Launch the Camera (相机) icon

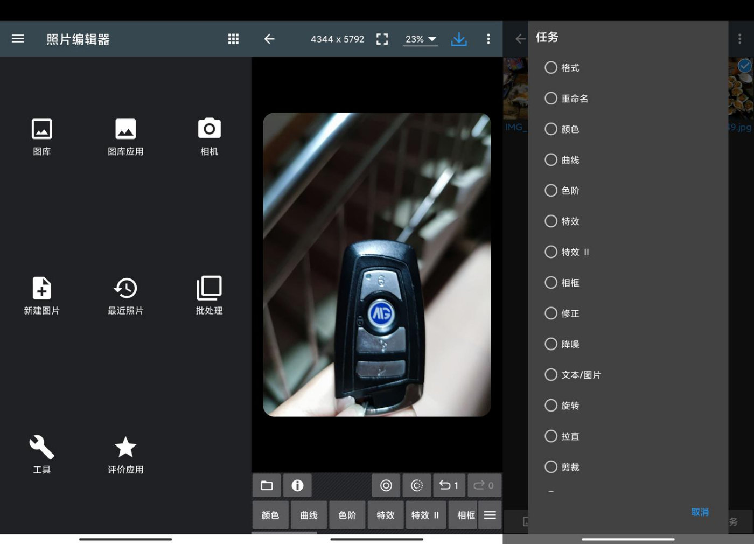tap(210, 137)
